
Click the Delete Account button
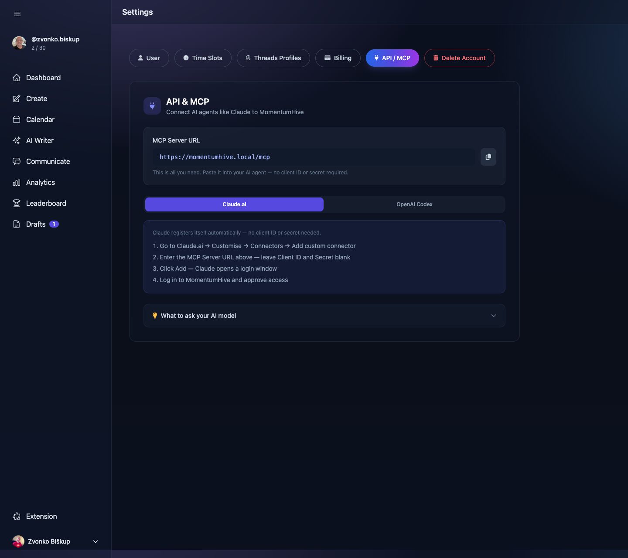[460, 58]
